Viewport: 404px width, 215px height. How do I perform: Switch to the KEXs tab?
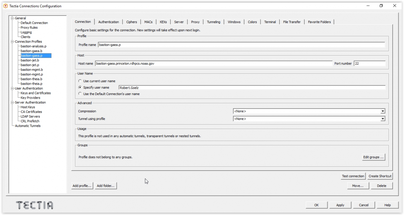coord(163,22)
